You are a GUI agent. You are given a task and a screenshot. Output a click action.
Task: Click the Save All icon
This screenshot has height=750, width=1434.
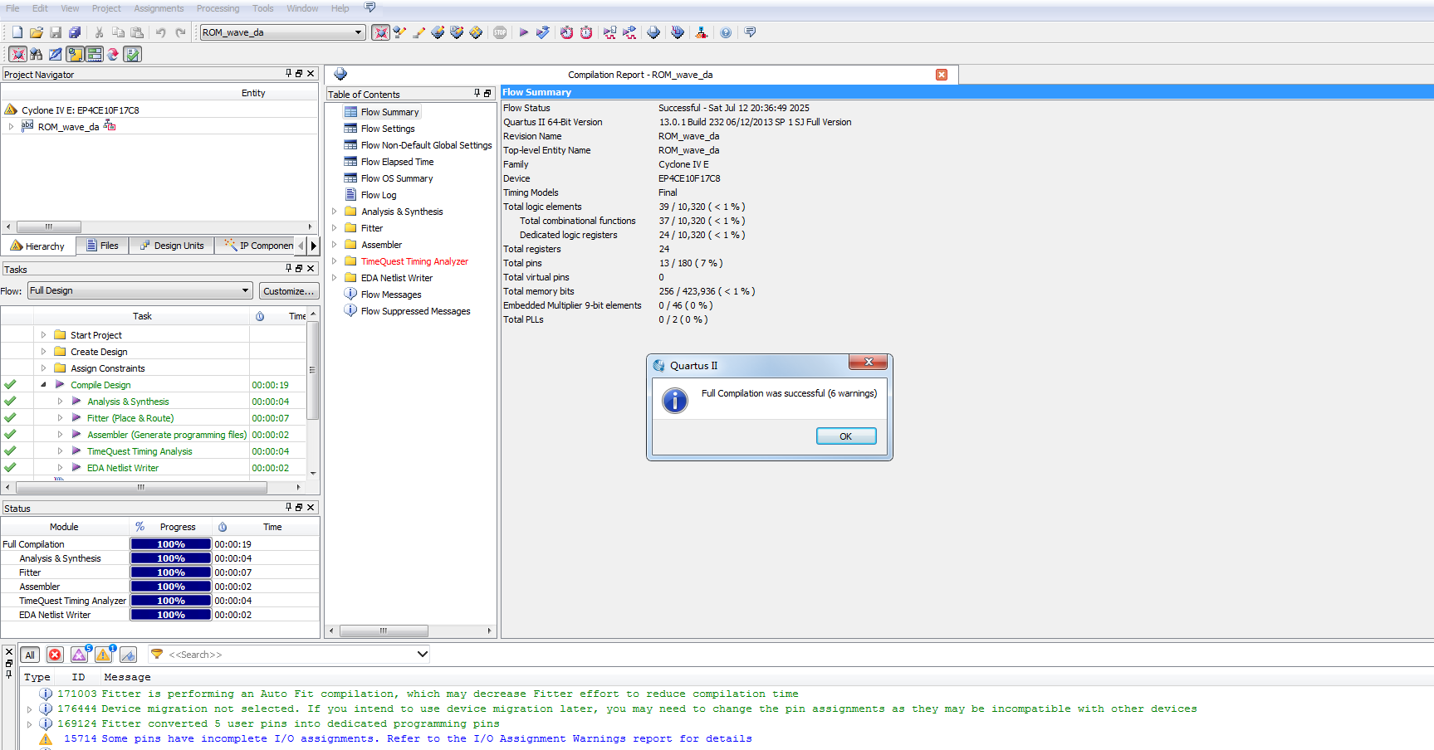click(x=75, y=32)
